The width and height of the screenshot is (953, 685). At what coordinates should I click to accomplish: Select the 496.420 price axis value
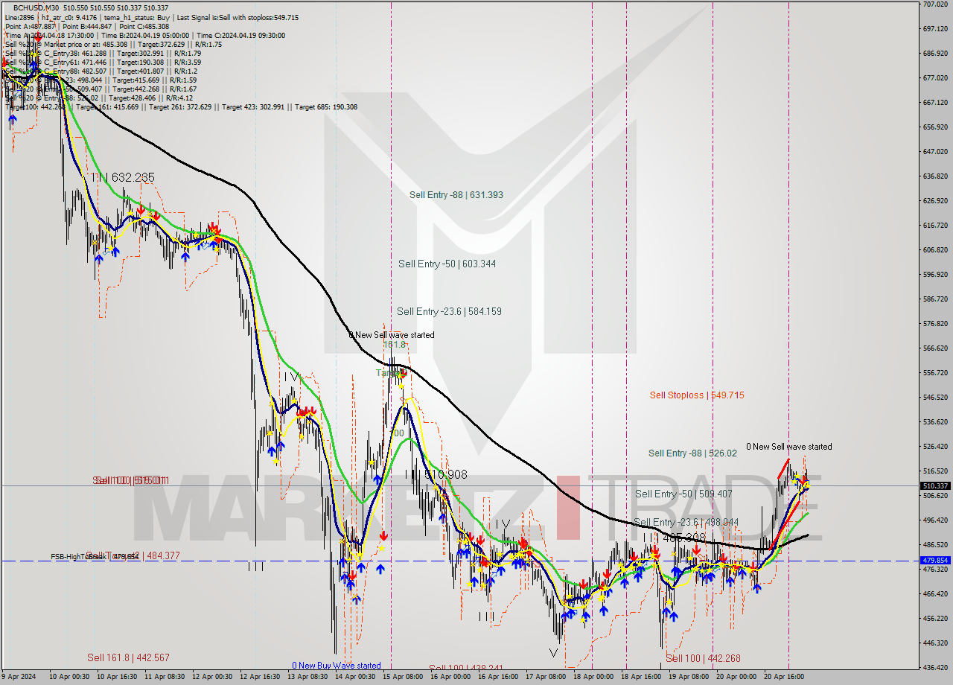point(934,520)
